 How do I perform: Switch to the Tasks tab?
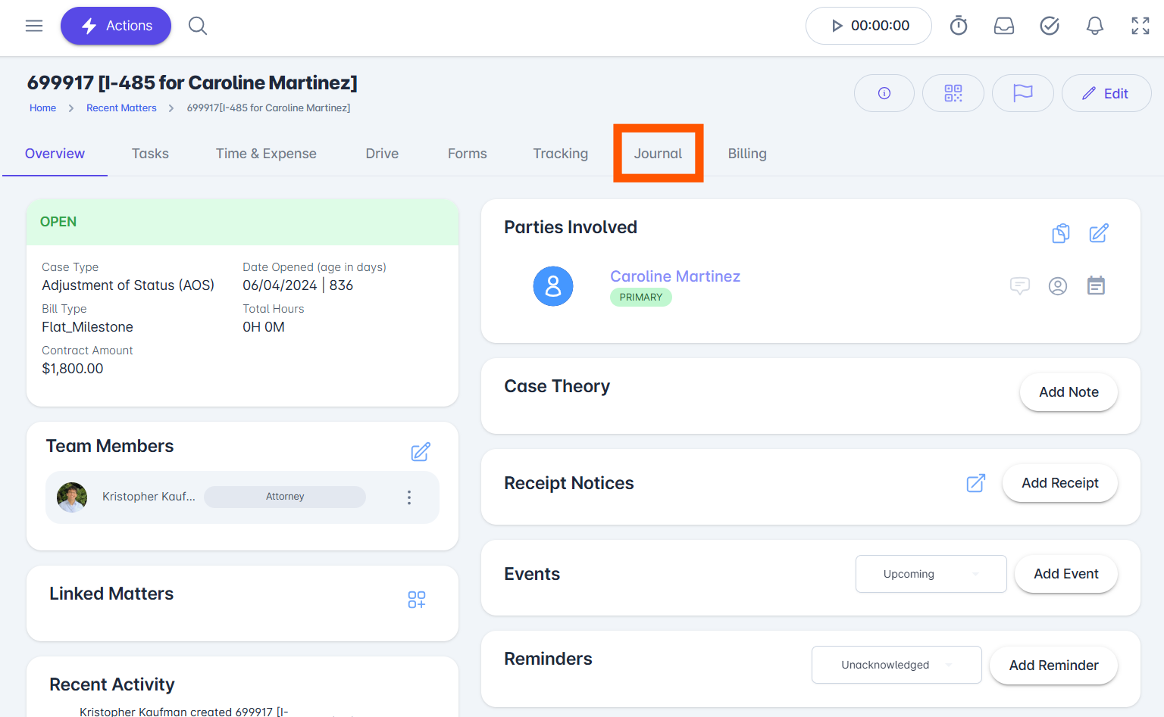pos(150,154)
